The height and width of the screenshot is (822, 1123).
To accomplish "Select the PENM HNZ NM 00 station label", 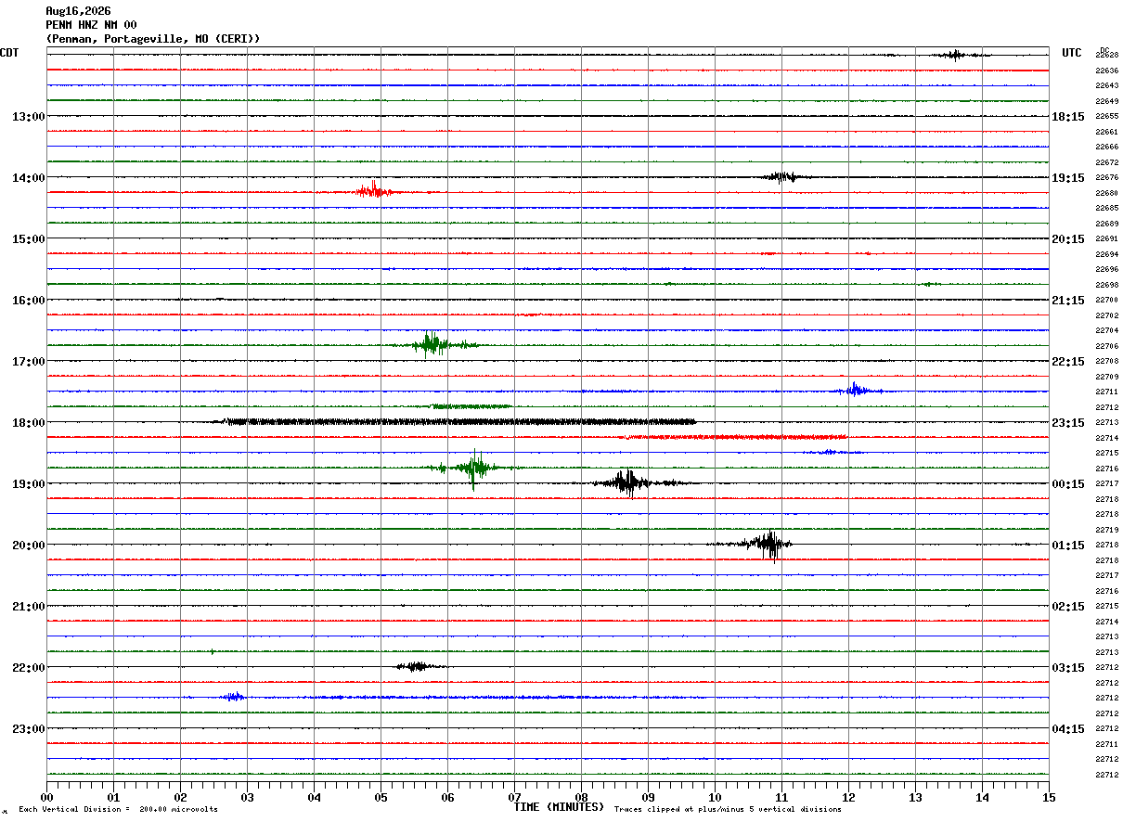I will [91, 25].
